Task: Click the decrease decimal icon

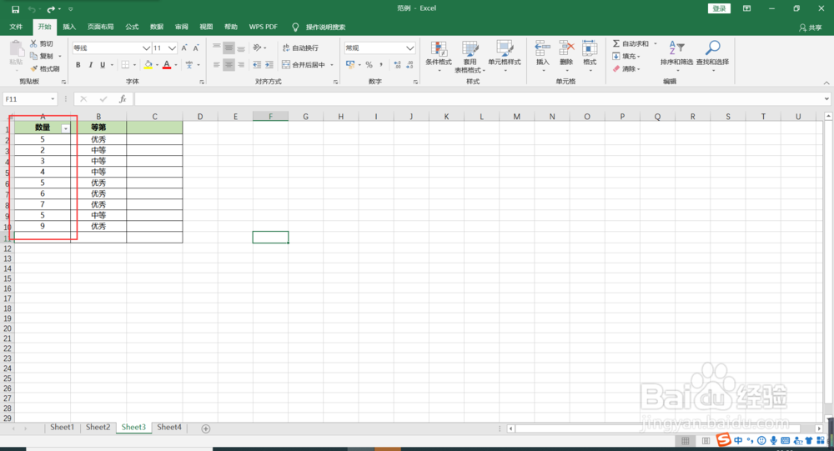Action: [x=409, y=65]
